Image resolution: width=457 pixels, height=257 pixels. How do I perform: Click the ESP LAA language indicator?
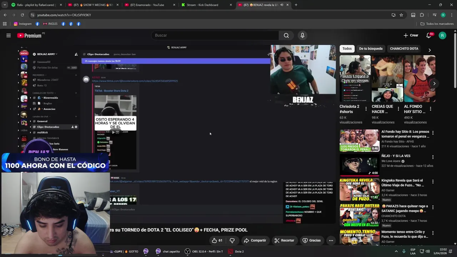(x=413, y=251)
